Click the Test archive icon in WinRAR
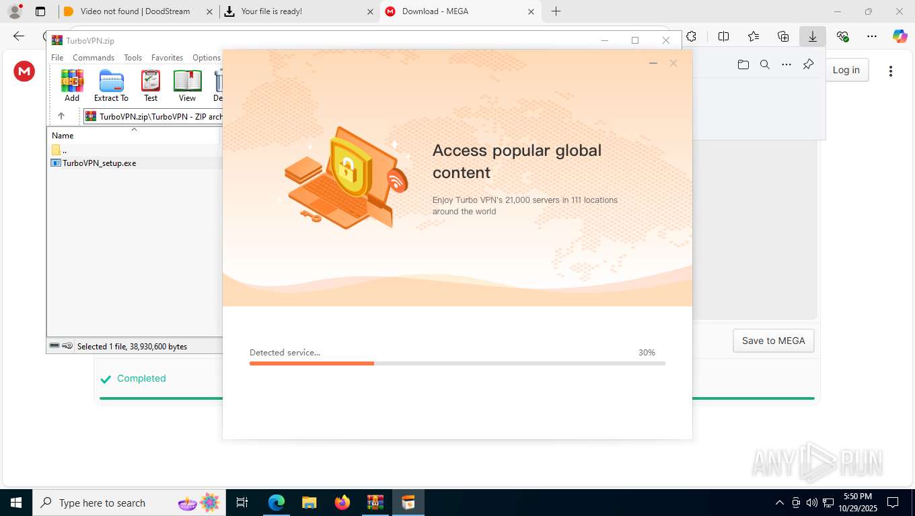915x516 pixels. click(151, 85)
